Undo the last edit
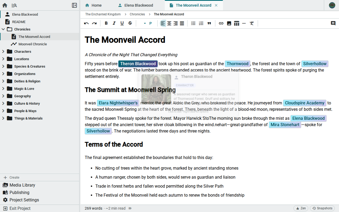 pyautogui.click(x=86, y=23)
